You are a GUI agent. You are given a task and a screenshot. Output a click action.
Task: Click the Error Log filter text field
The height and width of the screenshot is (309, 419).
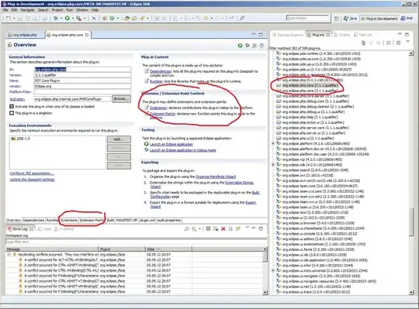point(136,242)
